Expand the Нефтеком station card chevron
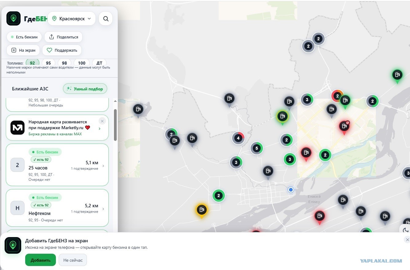This screenshot has width=410, height=270. [103, 209]
